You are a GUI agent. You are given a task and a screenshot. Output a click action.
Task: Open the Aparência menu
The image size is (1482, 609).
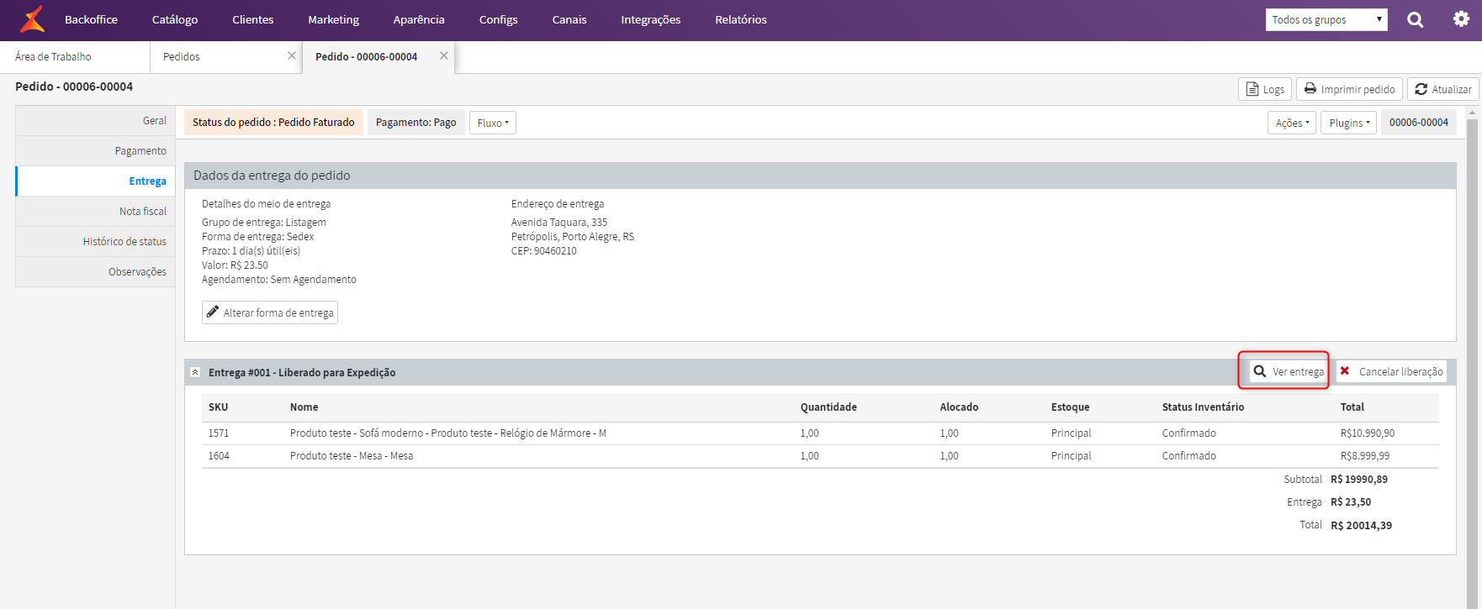(x=419, y=19)
